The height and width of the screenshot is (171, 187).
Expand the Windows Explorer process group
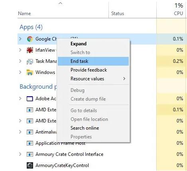pos(20,72)
